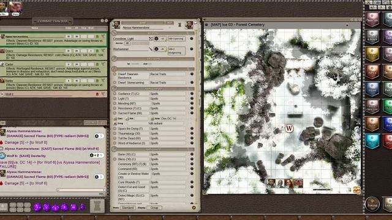
Task: Collapse cantrips section via its round header icon
Action: (x=115, y=89)
